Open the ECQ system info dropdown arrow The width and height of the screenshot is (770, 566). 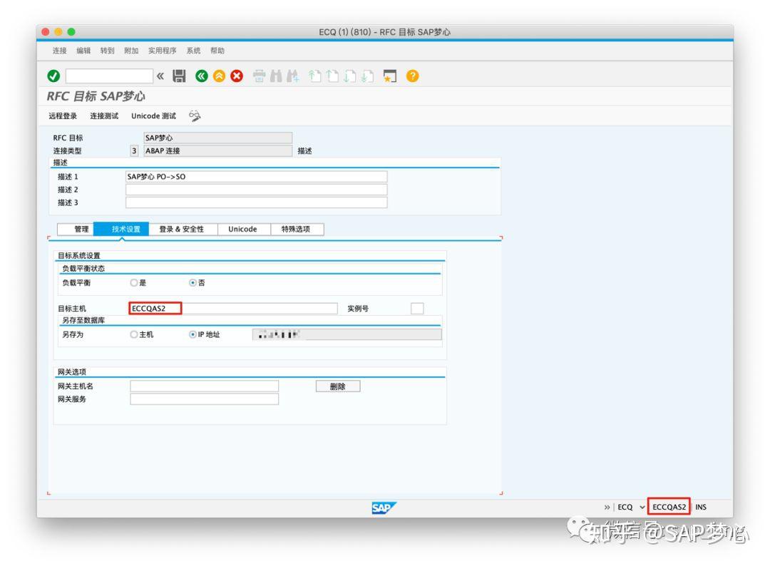tap(642, 507)
